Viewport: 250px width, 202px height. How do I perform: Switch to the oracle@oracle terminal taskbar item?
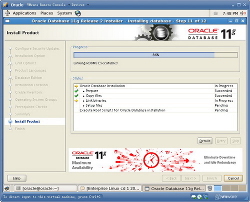pos(45,189)
